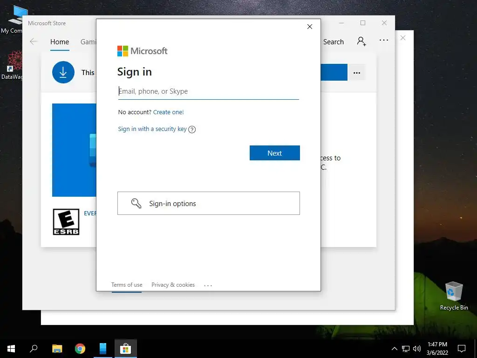This screenshot has width=477, height=358.
Task: Expand the footer more options ellipsis
Action: click(208, 286)
